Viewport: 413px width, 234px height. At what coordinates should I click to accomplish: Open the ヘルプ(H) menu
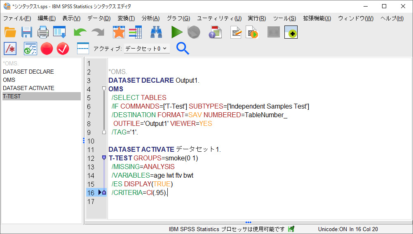pyautogui.click(x=392, y=19)
